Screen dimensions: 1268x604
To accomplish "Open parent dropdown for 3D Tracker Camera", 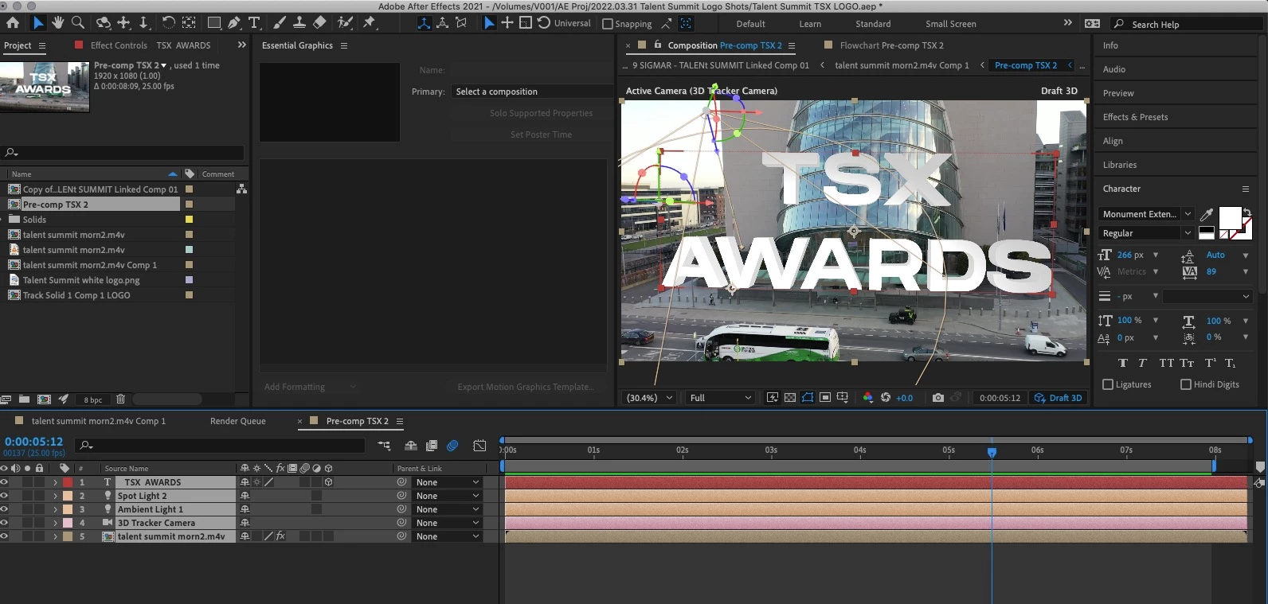I will 447,523.
